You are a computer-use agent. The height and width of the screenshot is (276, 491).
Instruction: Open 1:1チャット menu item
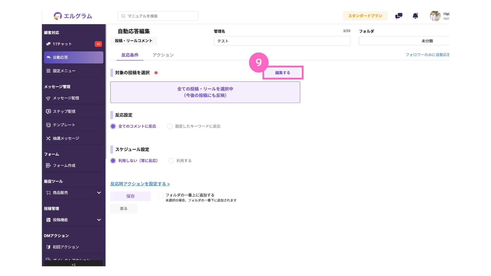tap(74, 44)
